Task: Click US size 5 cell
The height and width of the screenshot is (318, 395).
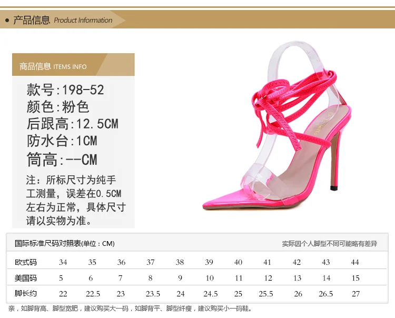Action: [x=61, y=278]
